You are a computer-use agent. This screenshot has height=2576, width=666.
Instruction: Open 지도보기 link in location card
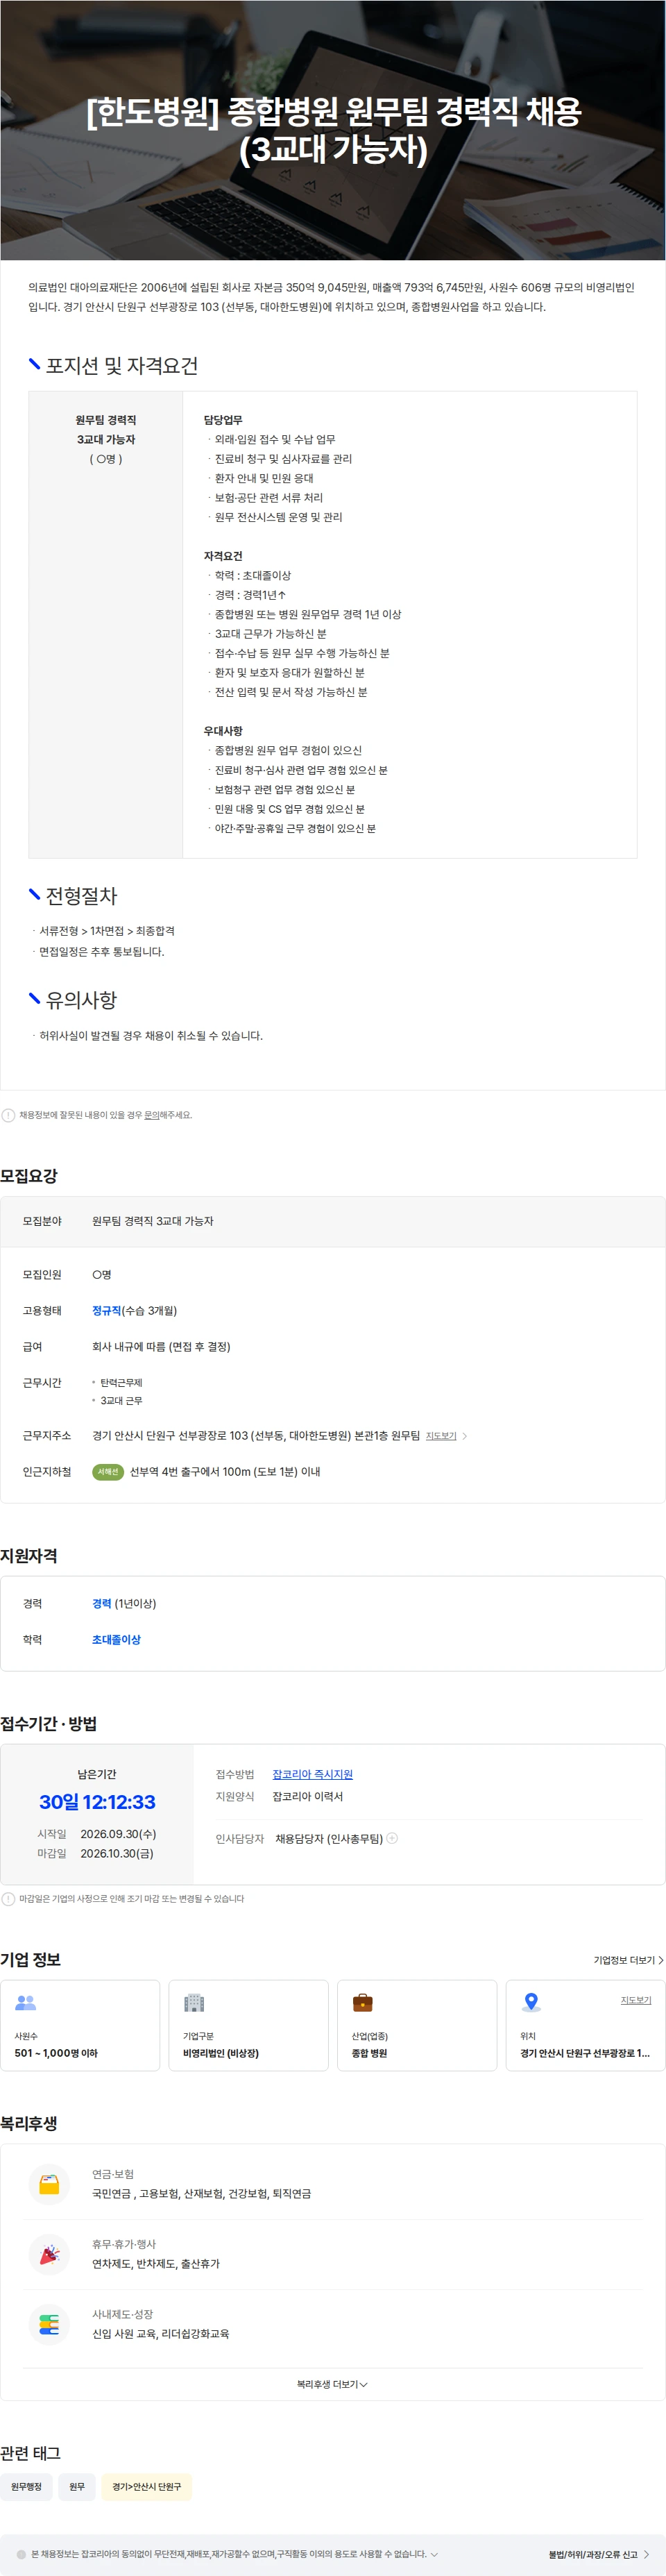(636, 2000)
